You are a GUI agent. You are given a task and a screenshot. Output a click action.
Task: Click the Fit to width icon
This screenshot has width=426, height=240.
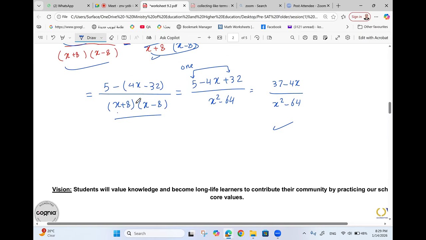tap(220, 38)
